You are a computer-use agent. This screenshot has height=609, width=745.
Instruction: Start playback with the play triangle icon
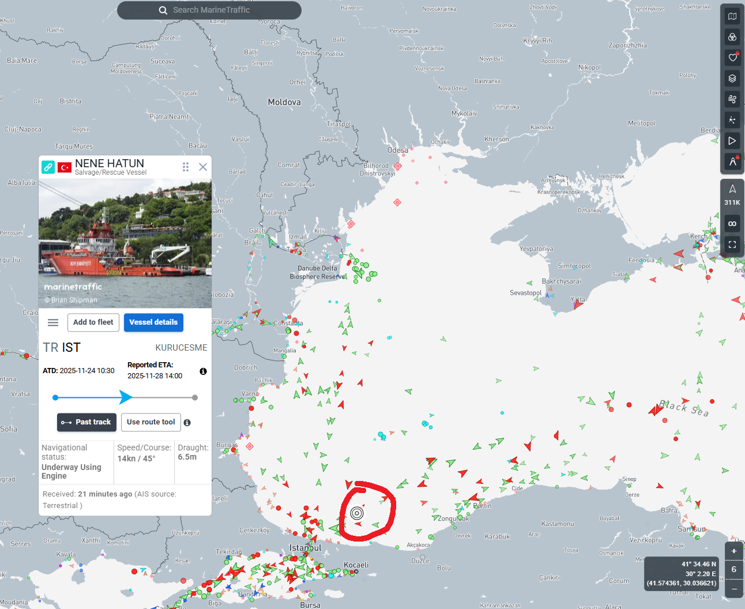pos(732,141)
